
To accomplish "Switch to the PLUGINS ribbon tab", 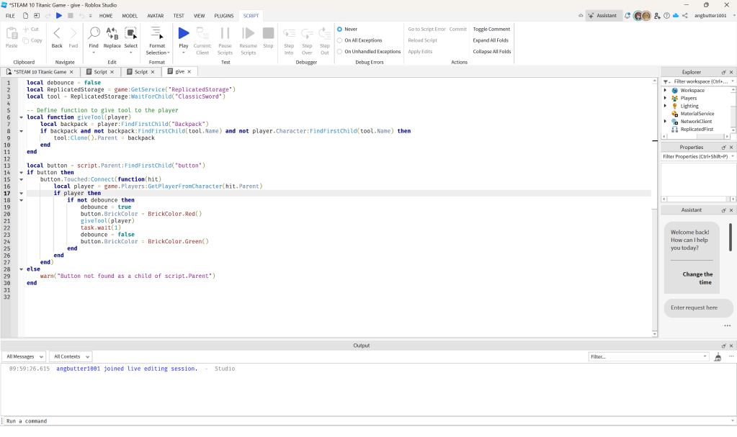I will 224,15.
